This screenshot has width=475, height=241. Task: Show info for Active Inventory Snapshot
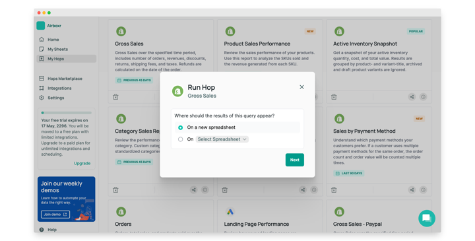coord(423,97)
